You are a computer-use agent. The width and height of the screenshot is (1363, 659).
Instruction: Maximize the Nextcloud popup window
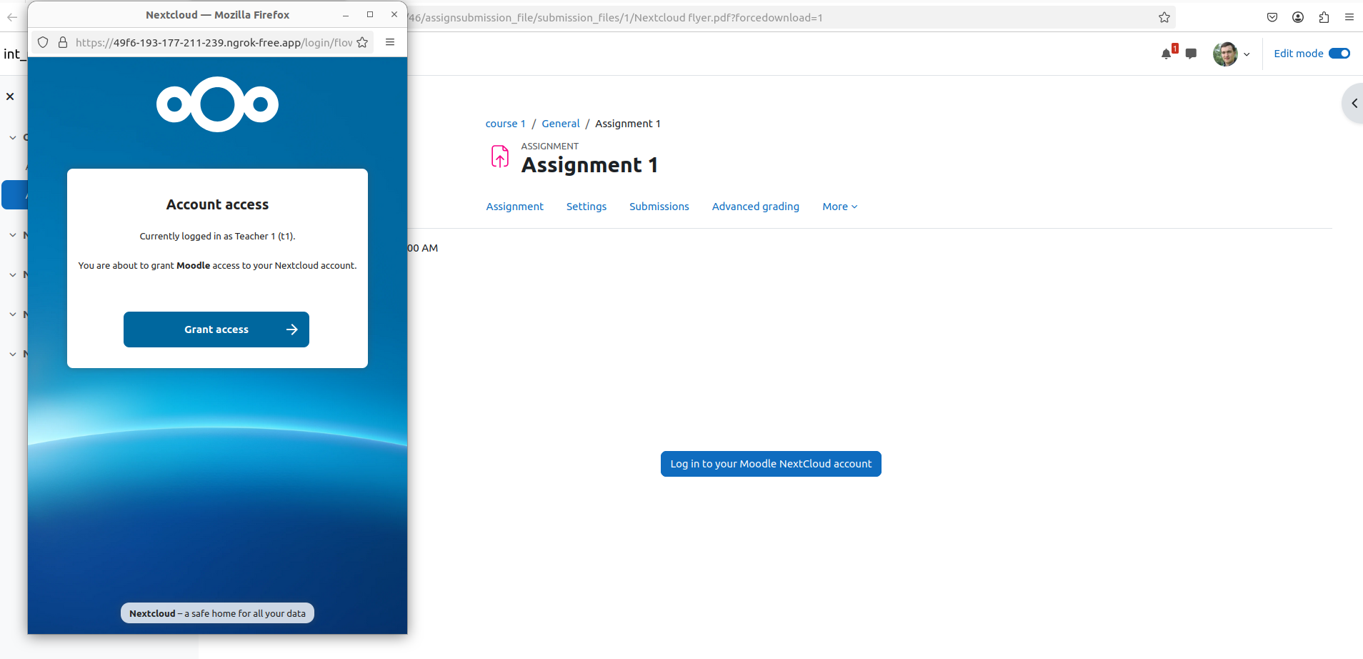pyautogui.click(x=370, y=14)
